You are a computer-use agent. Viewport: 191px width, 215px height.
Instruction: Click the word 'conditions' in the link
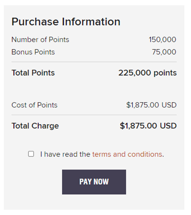[x=145, y=154]
